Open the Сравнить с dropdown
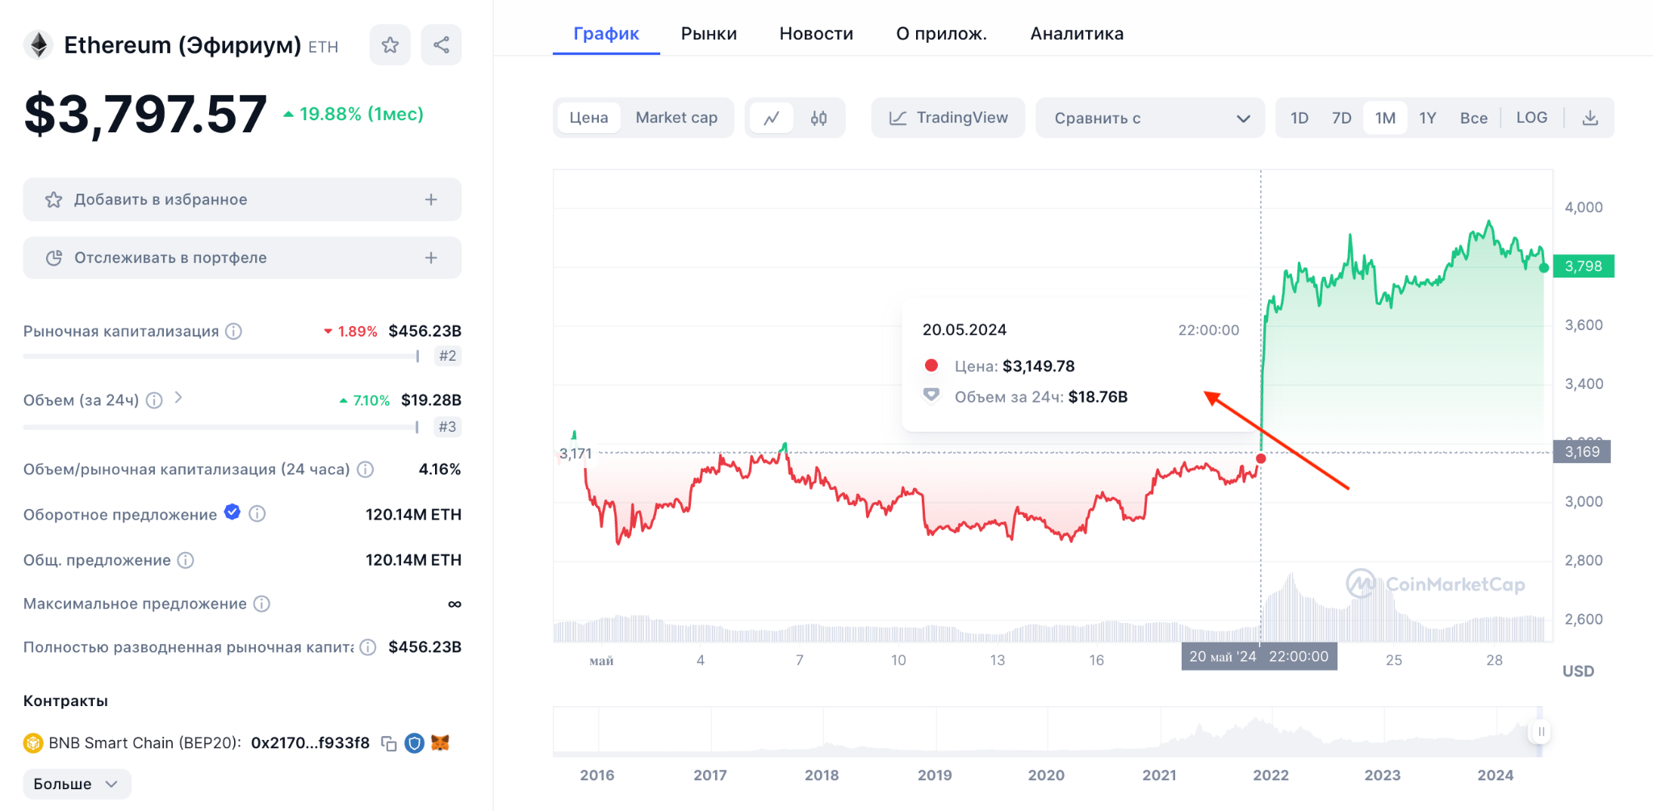Screen dimensions: 1653x811 1150,118
